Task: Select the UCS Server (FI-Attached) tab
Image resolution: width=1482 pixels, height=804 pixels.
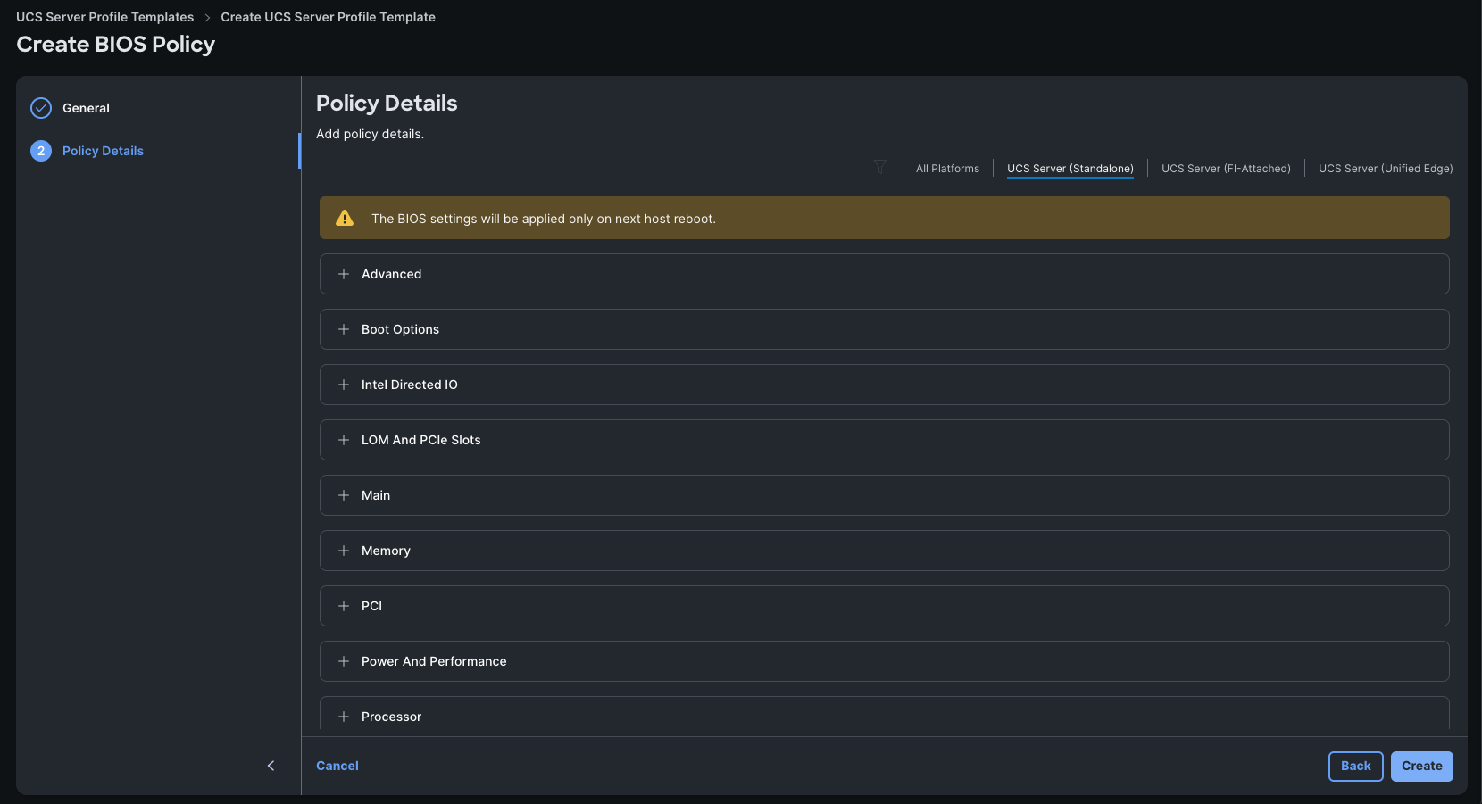Action: pos(1226,169)
